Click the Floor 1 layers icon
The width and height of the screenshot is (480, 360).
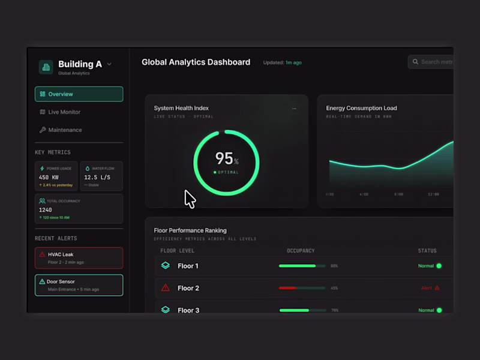coord(166,265)
